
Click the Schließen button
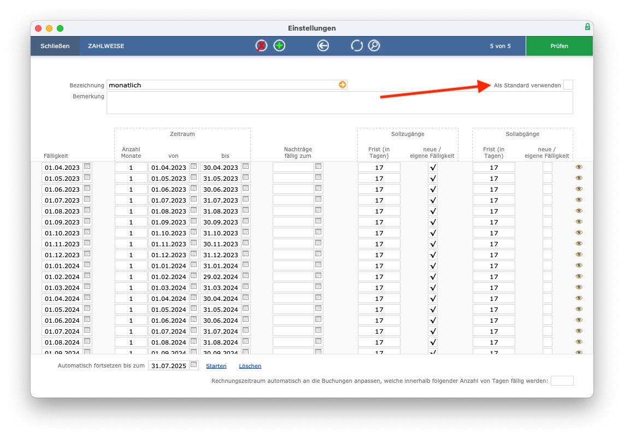point(55,46)
